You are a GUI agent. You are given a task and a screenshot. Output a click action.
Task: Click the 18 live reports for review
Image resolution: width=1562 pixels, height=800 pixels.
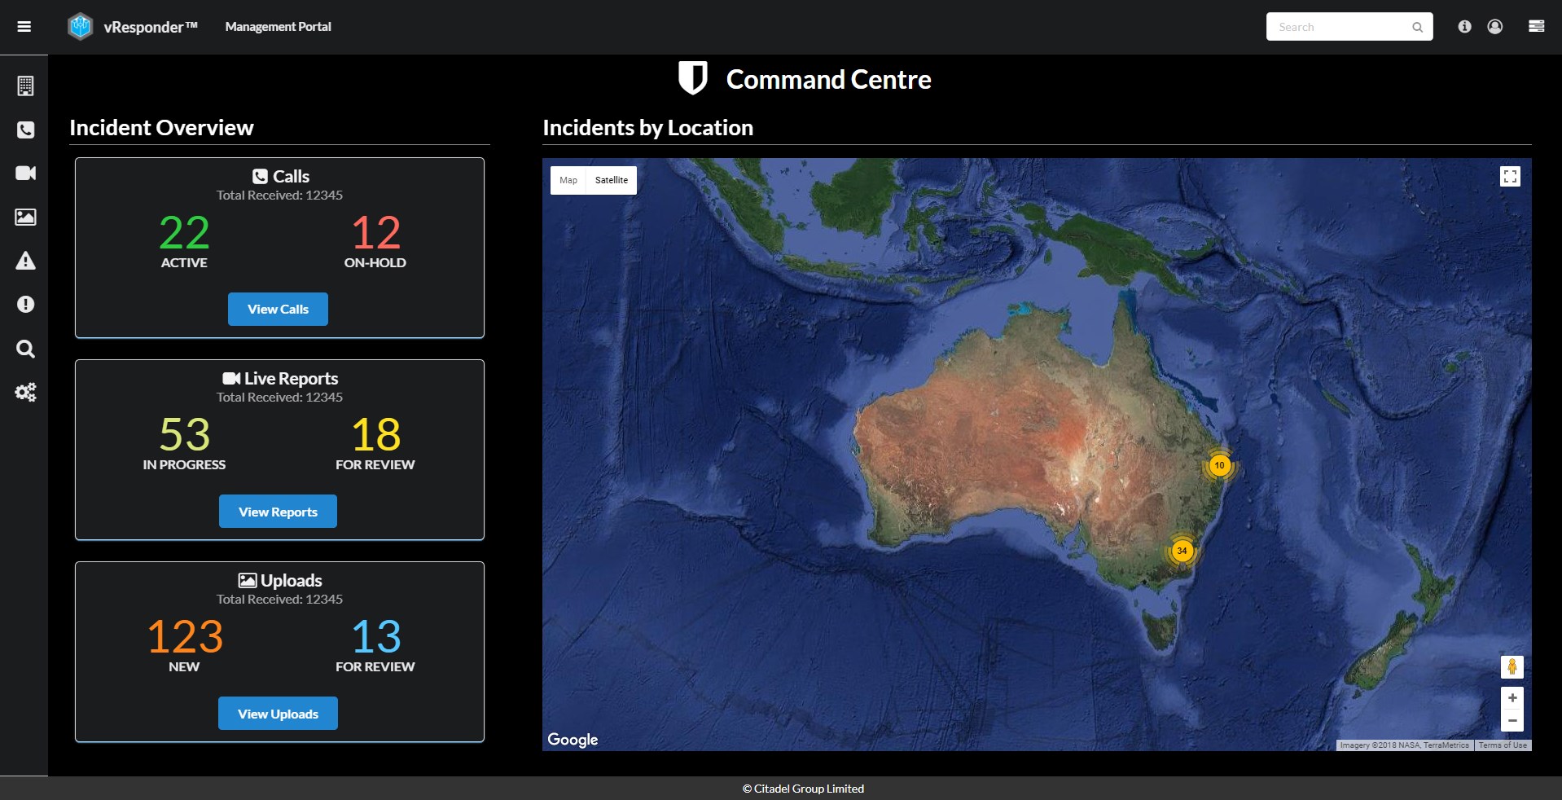coord(375,435)
